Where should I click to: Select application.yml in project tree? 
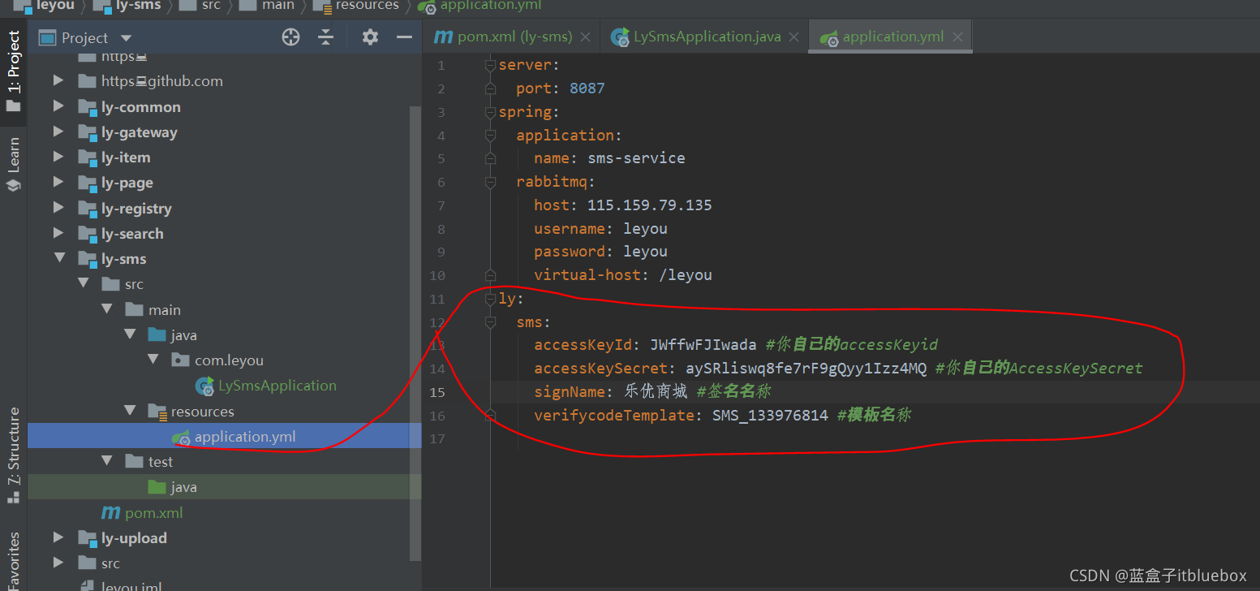click(245, 437)
